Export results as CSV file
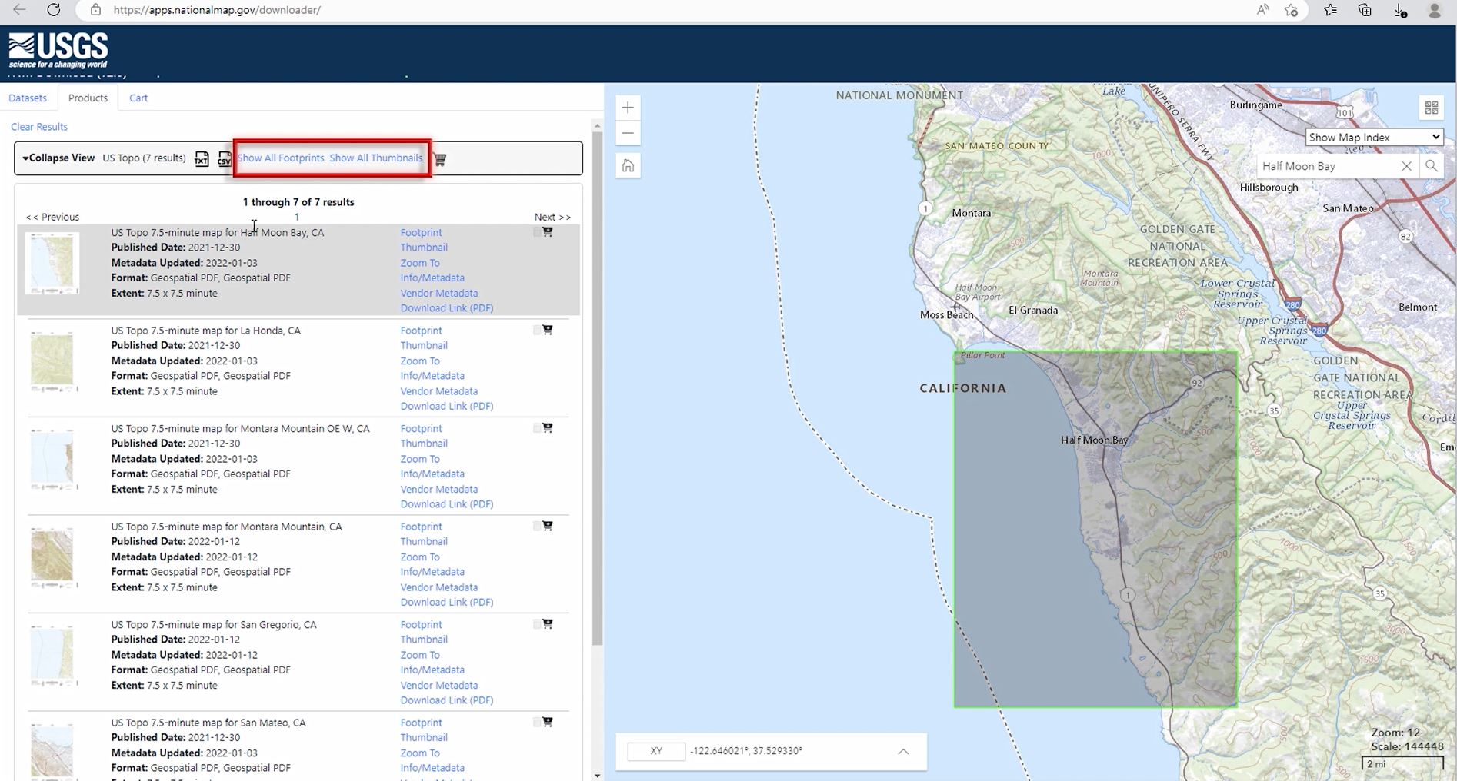 point(224,159)
